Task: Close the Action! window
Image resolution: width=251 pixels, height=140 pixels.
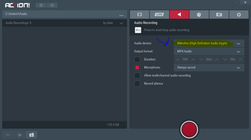Action: coord(245,2)
